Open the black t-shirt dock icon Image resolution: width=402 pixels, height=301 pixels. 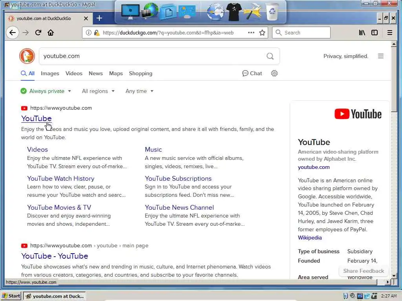tap(234, 12)
